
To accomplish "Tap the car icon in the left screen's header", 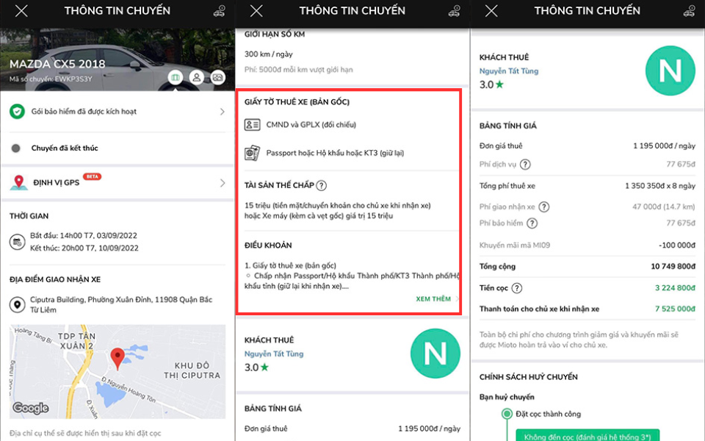I will tap(219, 11).
